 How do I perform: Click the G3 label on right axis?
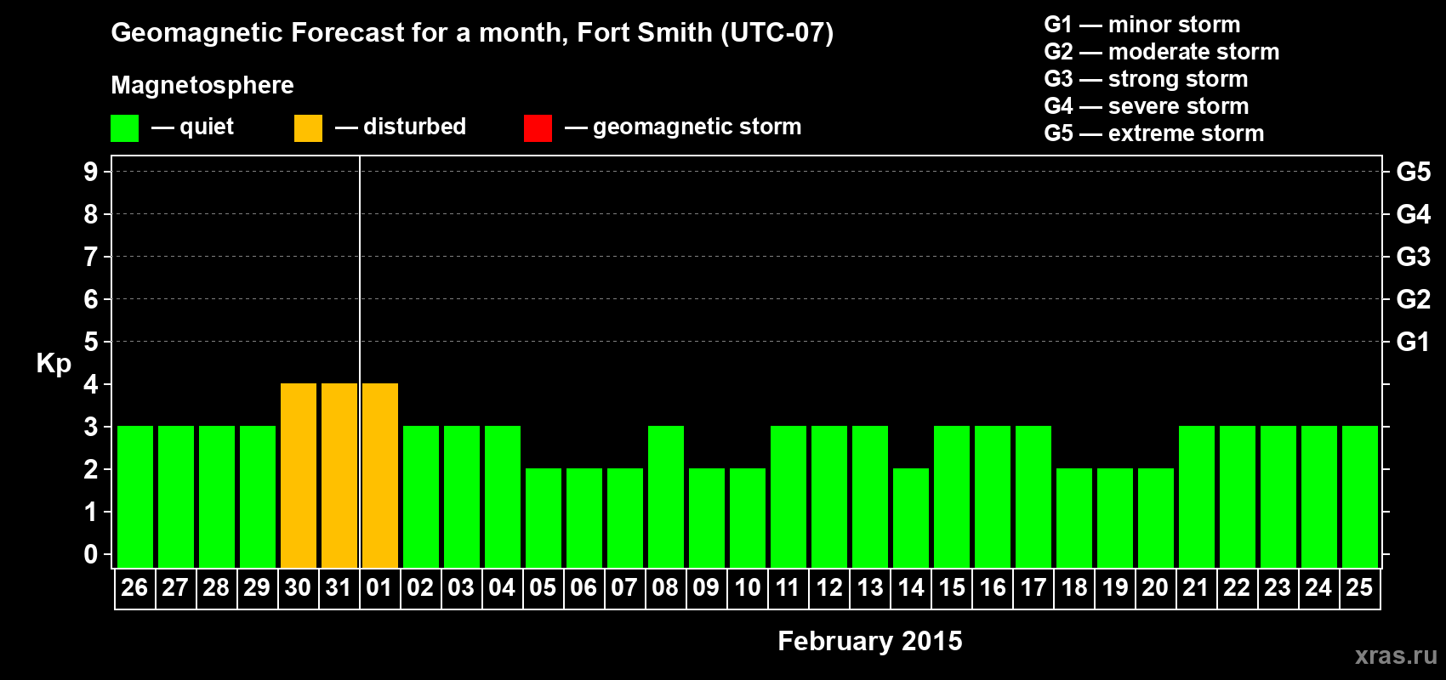point(1413,257)
